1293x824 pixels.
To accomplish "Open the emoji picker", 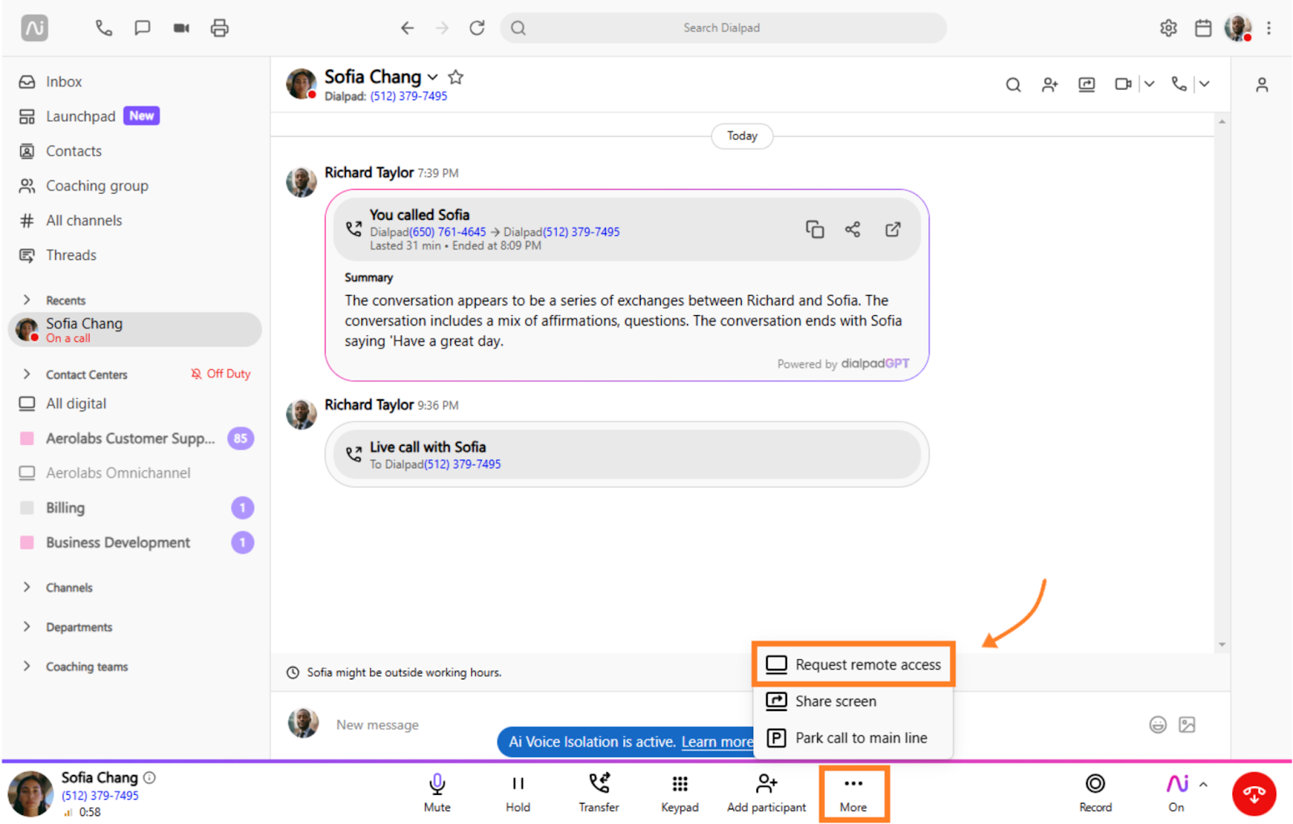I will pos(1158,725).
